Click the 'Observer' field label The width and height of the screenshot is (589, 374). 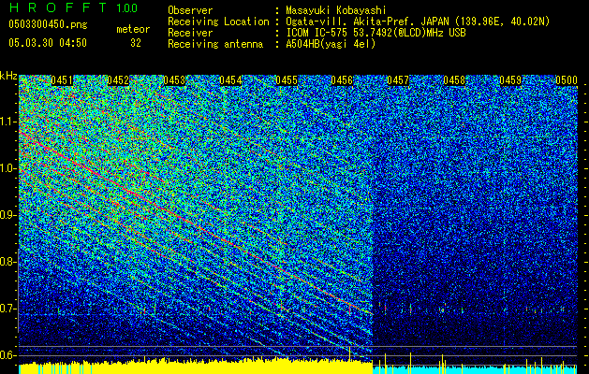190,10
